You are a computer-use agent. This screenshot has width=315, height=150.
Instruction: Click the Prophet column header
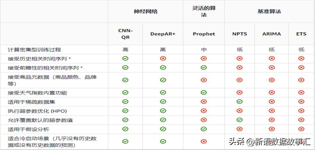(204, 34)
